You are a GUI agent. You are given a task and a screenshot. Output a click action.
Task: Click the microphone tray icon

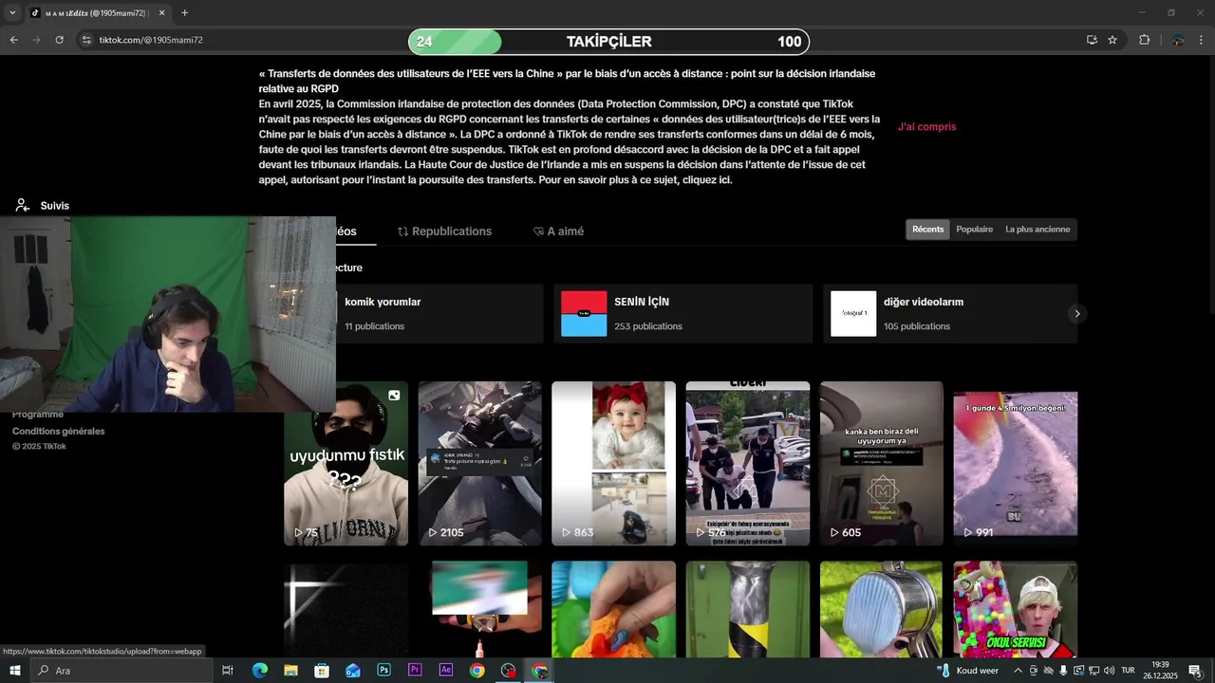tap(1063, 671)
